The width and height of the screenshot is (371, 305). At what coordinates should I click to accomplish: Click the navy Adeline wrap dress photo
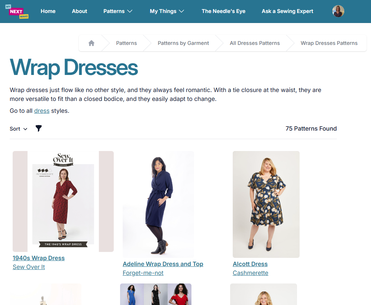click(x=158, y=204)
